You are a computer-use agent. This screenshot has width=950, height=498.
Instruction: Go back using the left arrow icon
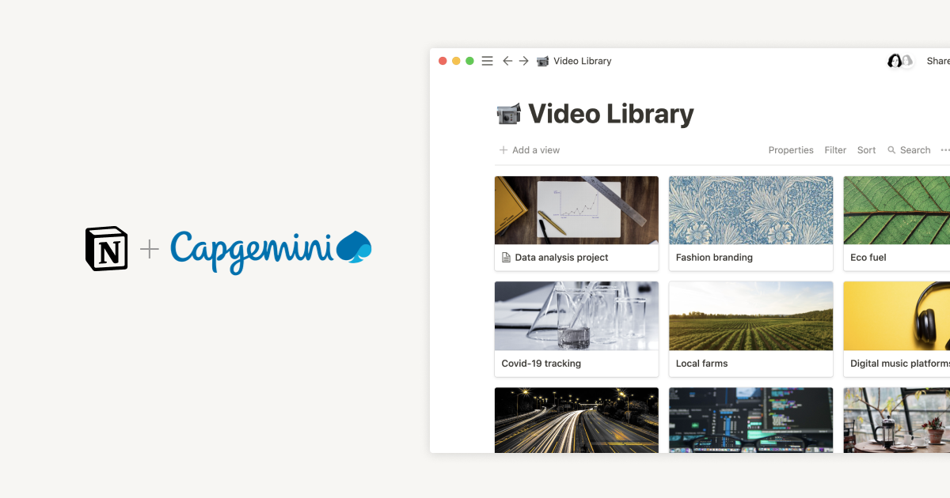(x=507, y=60)
